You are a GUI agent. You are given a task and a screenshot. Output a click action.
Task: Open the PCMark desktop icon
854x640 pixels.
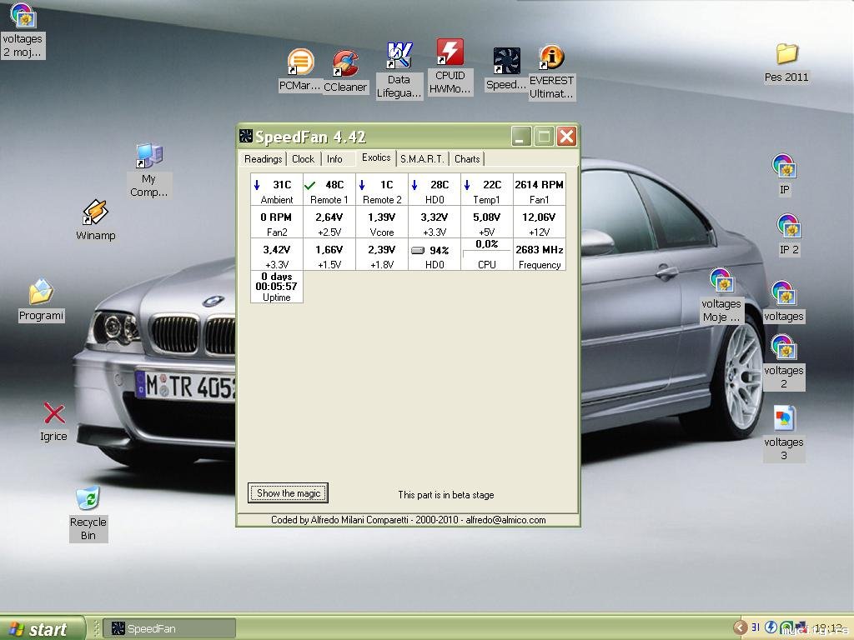pos(300,63)
